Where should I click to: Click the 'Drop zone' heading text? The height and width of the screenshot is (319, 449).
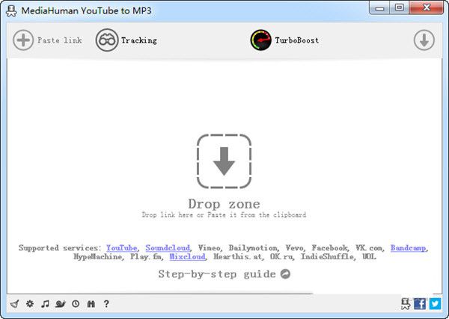[224, 204]
